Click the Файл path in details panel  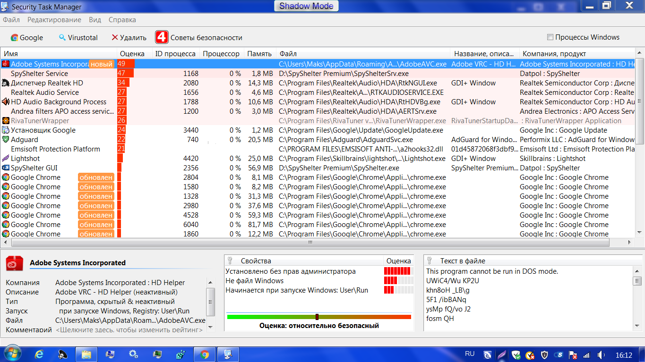tap(130, 320)
